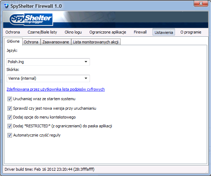Click the Vienna (internal) combo box field
This screenshot has width=211, height=176.
coord(48,78)
